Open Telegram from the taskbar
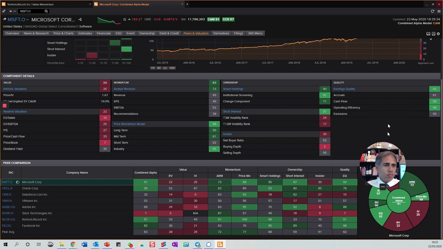 [197, 245]
